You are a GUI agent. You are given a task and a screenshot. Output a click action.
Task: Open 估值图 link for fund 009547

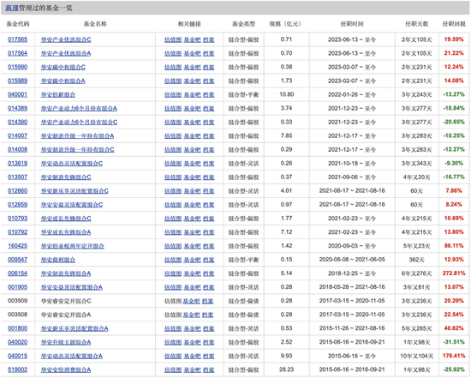[x=173, y=260]
